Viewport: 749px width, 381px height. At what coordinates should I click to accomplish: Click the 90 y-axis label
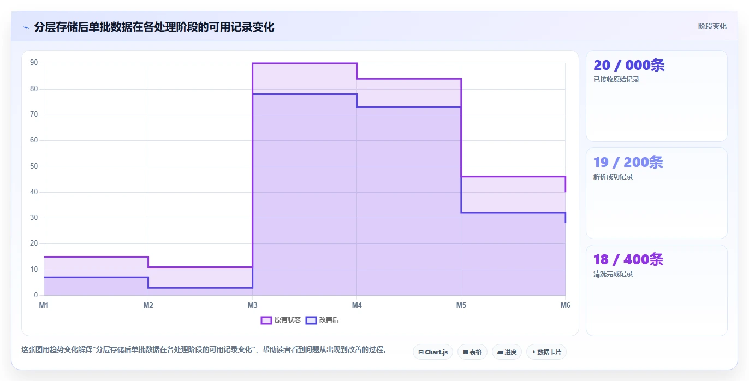point(34,63)
